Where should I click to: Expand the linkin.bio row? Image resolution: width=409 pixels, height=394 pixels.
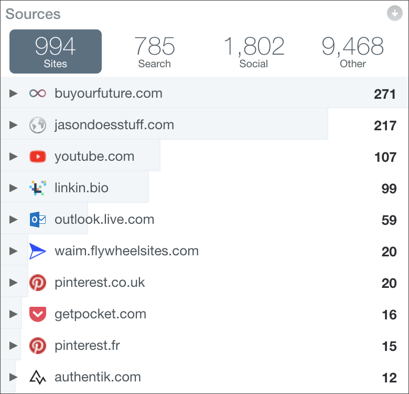pyautogui.click(x=13, y=188)
